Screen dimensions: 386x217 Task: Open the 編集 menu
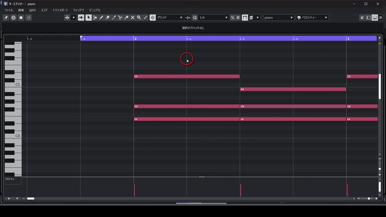point(21,10)
